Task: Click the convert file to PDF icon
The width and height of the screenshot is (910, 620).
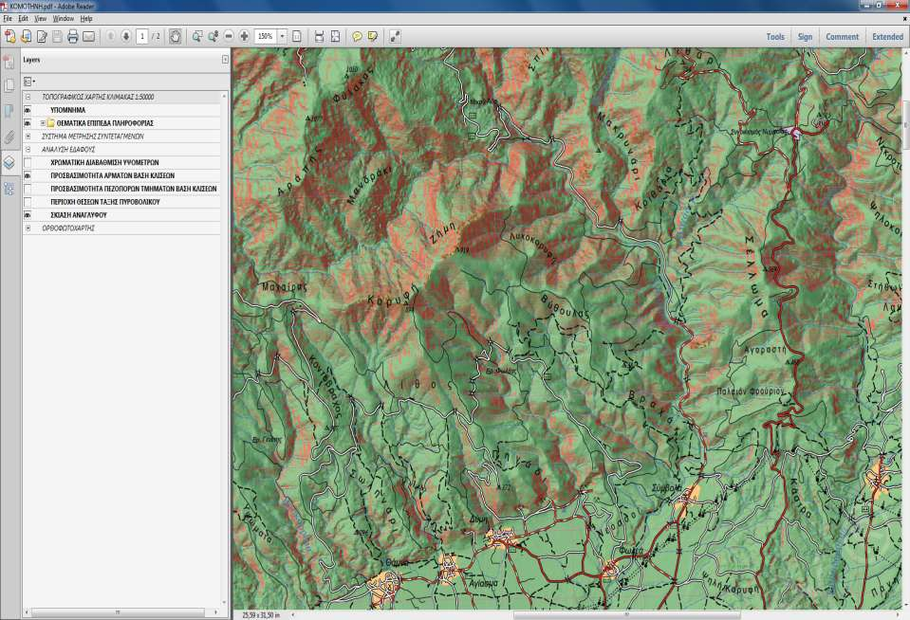Action: [x=27, y=37]
